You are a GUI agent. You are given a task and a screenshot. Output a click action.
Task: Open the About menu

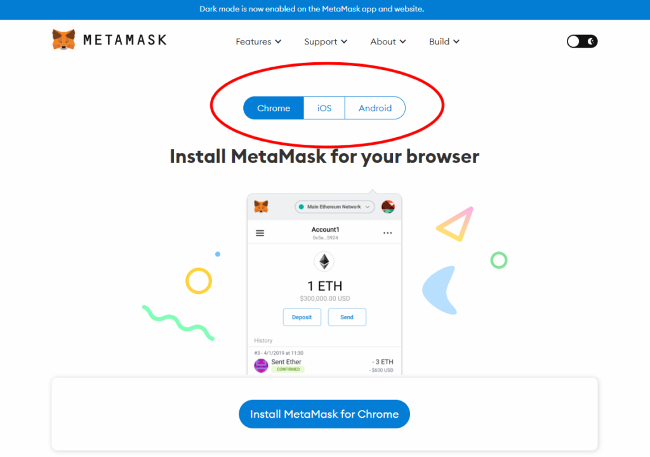(x=388, y=41)
